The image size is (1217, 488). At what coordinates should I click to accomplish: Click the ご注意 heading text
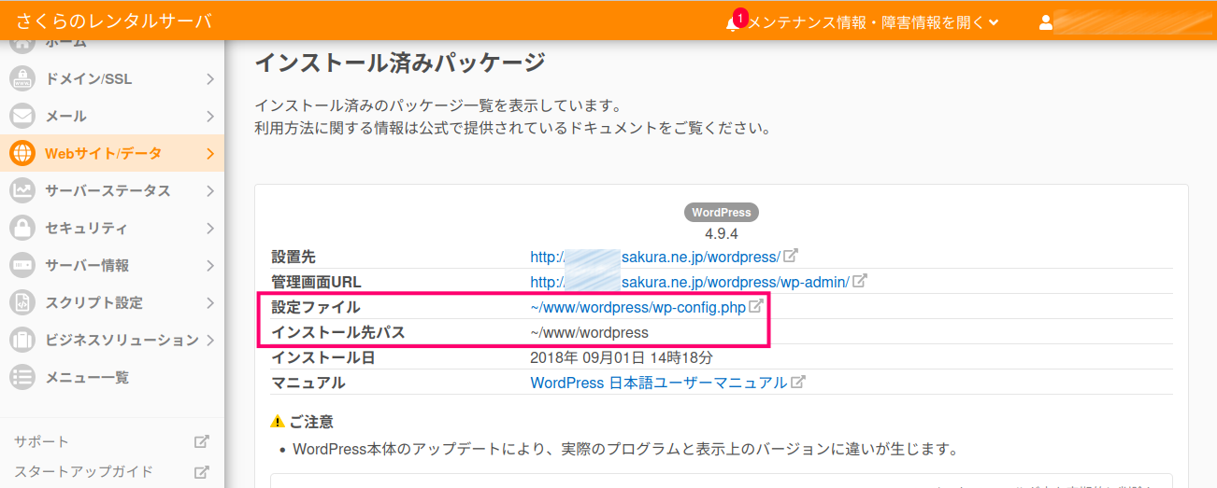tap(311, 423)
